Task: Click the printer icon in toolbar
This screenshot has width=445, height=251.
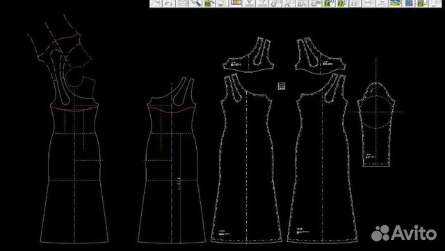Action: coord(182,3)
